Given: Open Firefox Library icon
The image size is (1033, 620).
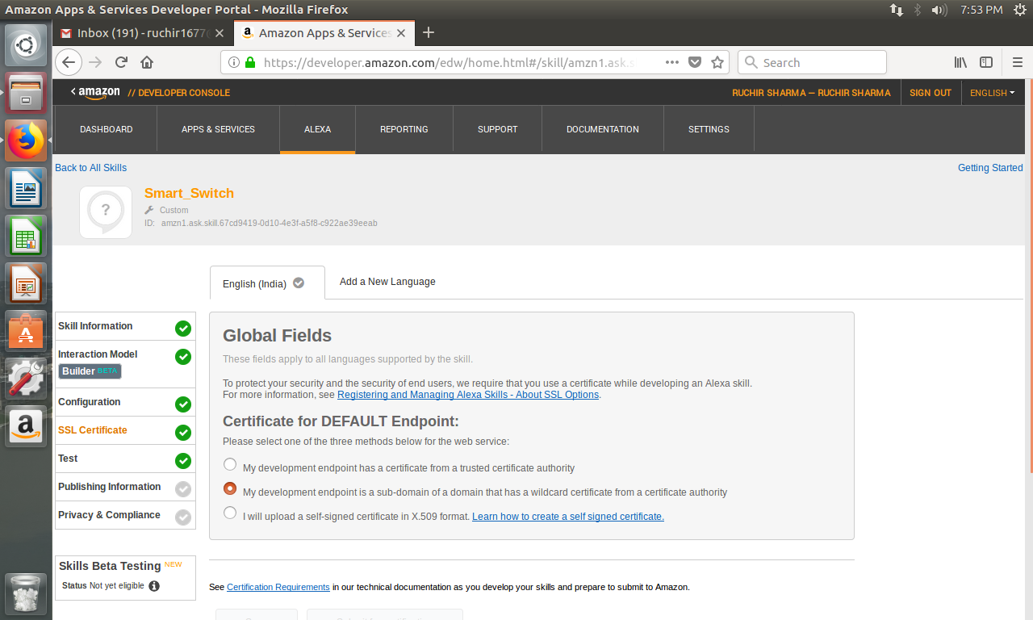Looking at the screenshot, I should [960, 62].
